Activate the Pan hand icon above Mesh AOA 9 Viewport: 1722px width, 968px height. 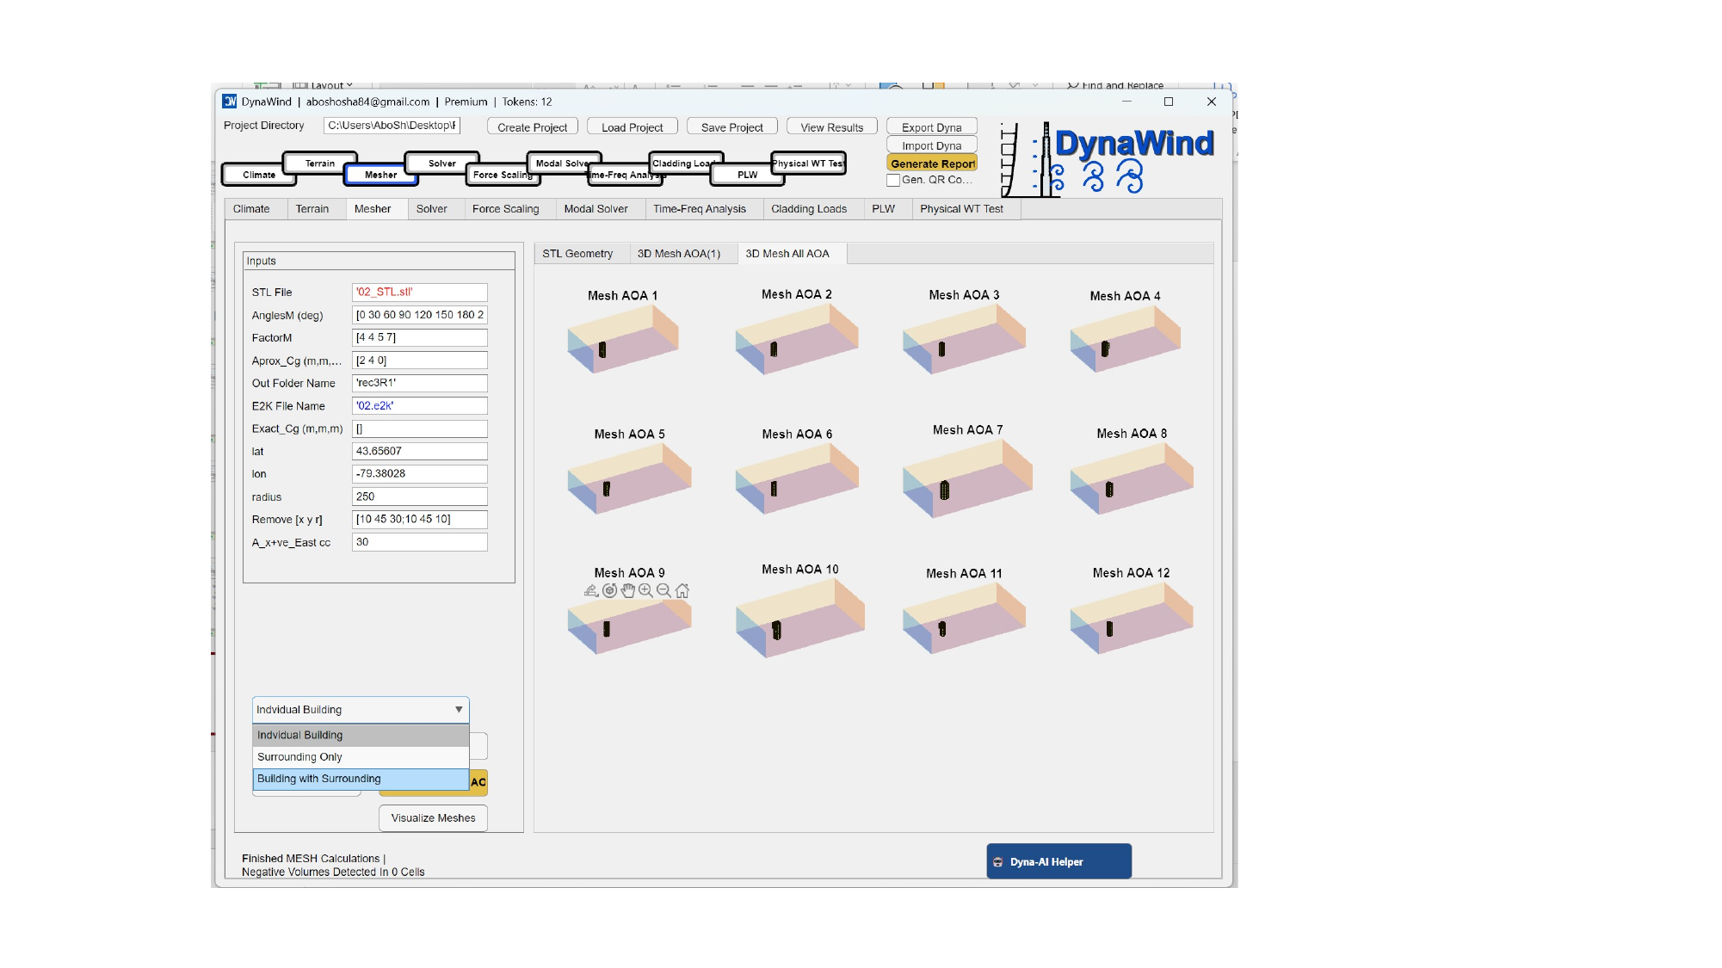tap(627, 590)
